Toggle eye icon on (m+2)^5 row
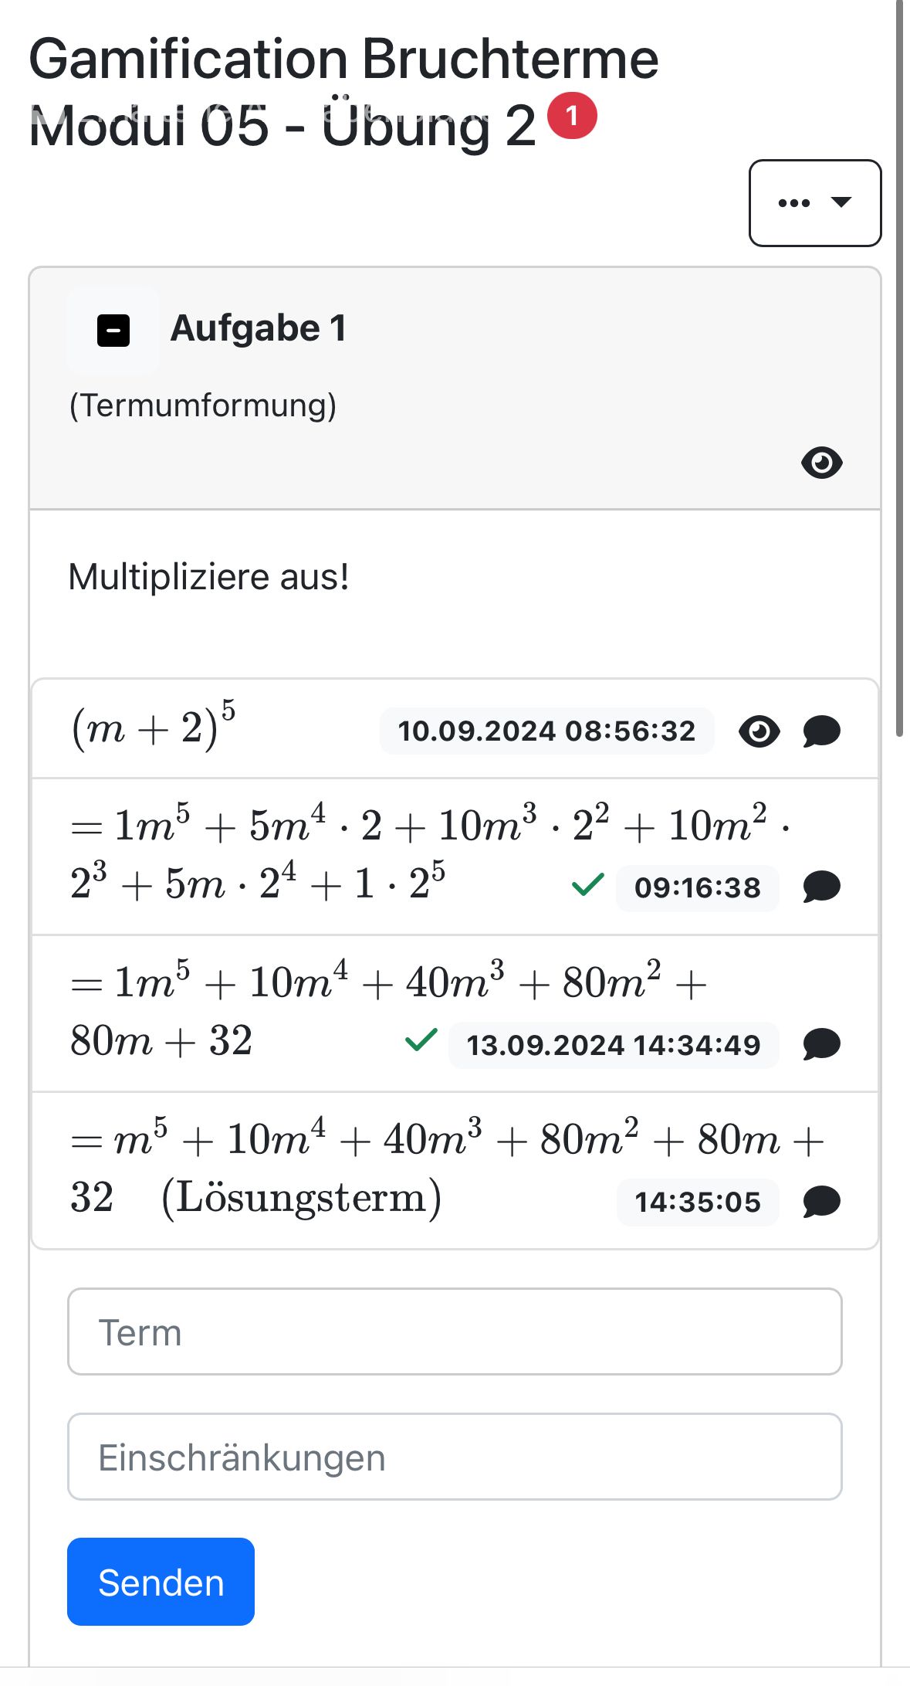The width and height of the screenshot is (910, 1686). coord(759,731)
